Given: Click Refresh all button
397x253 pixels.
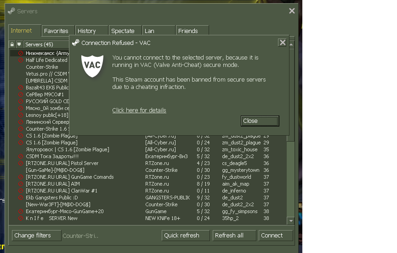Looking at the screenshot, I should click(234, 236).
